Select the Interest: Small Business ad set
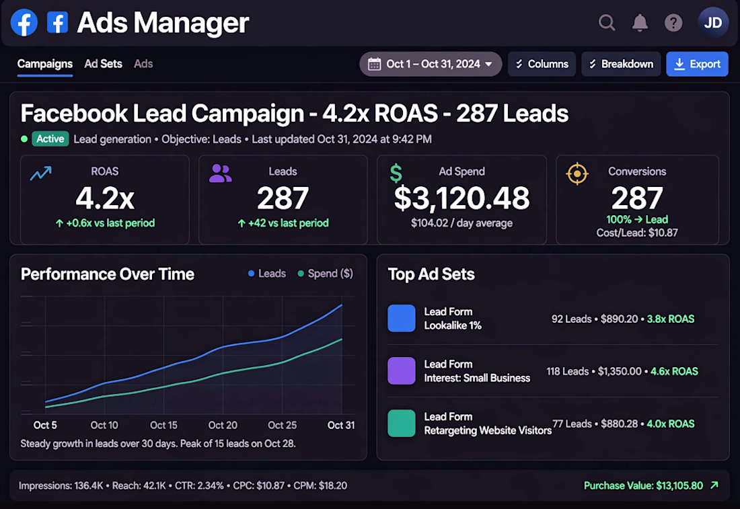 click(x=552, y=370)
